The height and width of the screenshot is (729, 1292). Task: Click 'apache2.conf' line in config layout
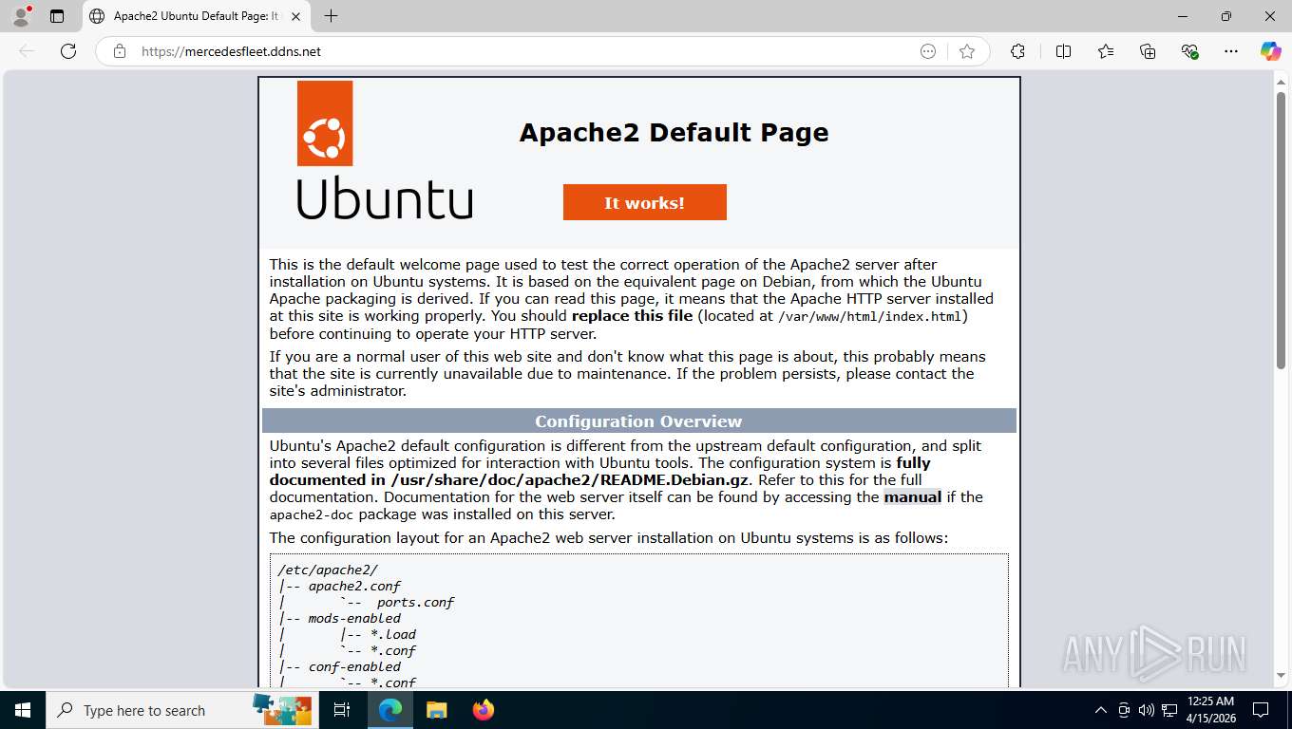[354, 586]
